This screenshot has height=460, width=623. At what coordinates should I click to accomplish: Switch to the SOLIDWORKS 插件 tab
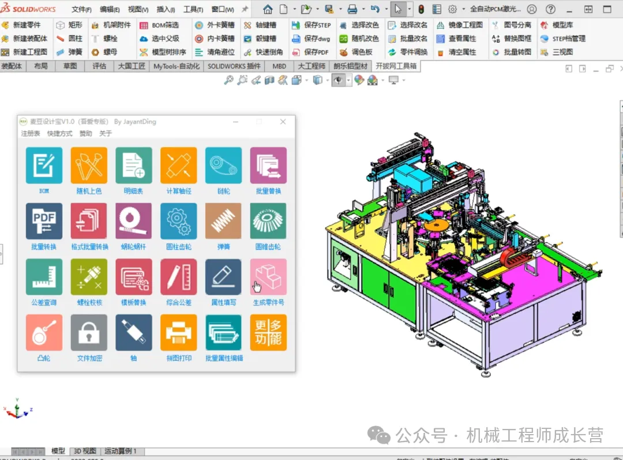click(x=234, y=66)
